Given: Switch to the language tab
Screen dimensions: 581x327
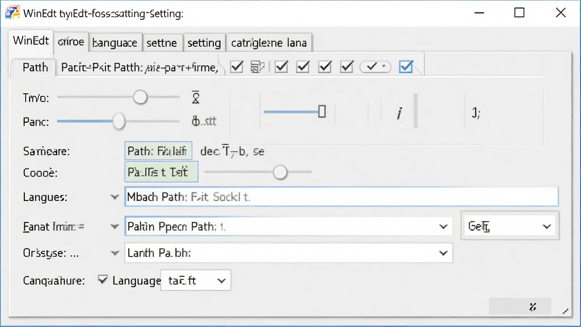Looking at the screenshot, I should click(115, 43).
